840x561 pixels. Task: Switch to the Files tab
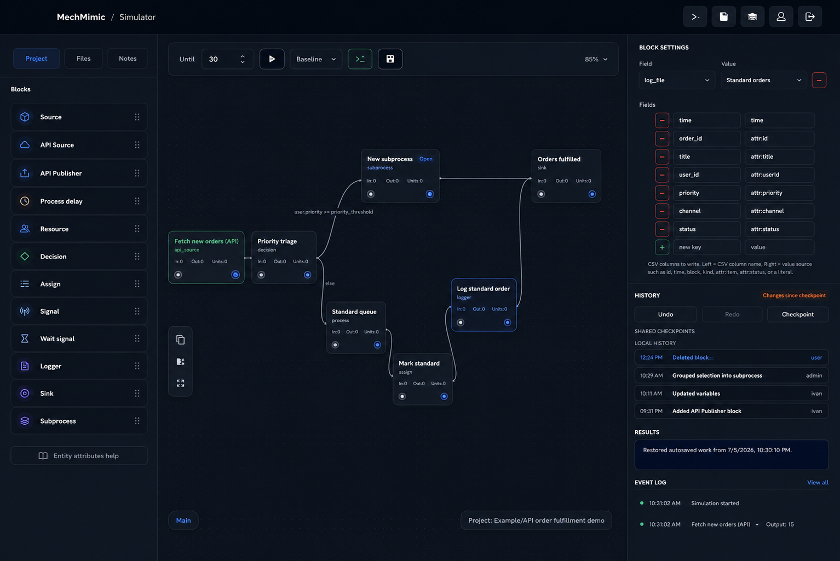(83, 59)
